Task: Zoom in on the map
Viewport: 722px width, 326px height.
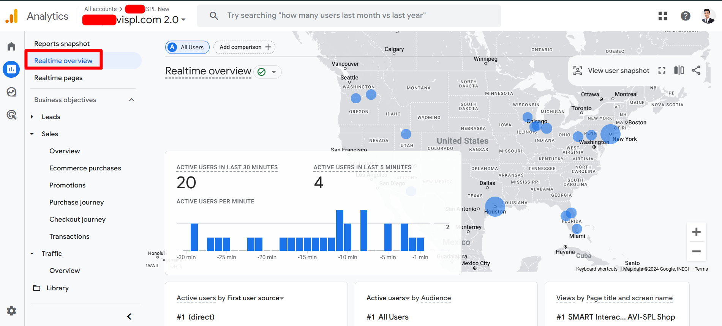Action: (x=696, y=232)
